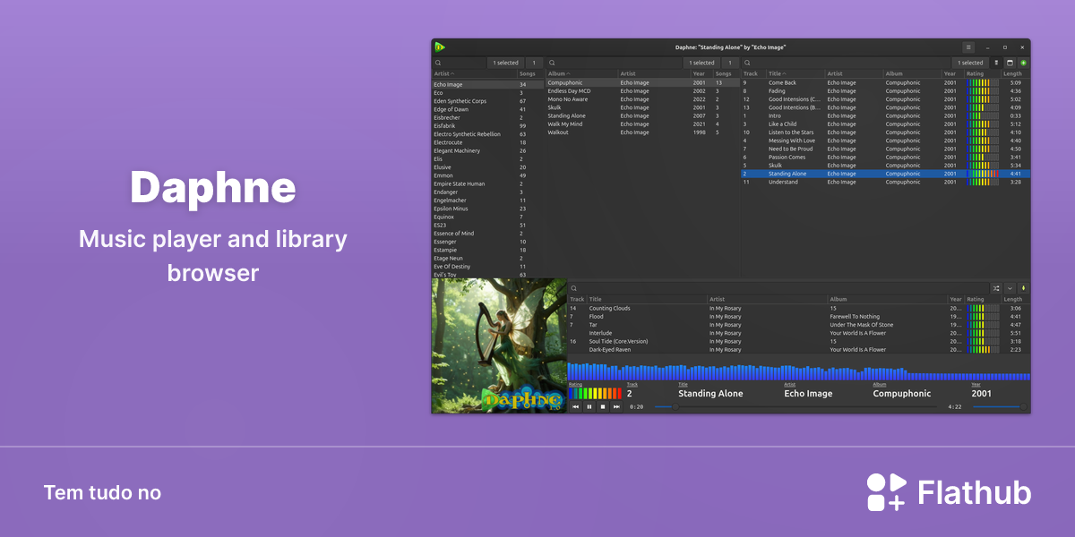Screen dimensions: 1075x537
Task: Sort albums by the Album column header
Action: (582, 73)
